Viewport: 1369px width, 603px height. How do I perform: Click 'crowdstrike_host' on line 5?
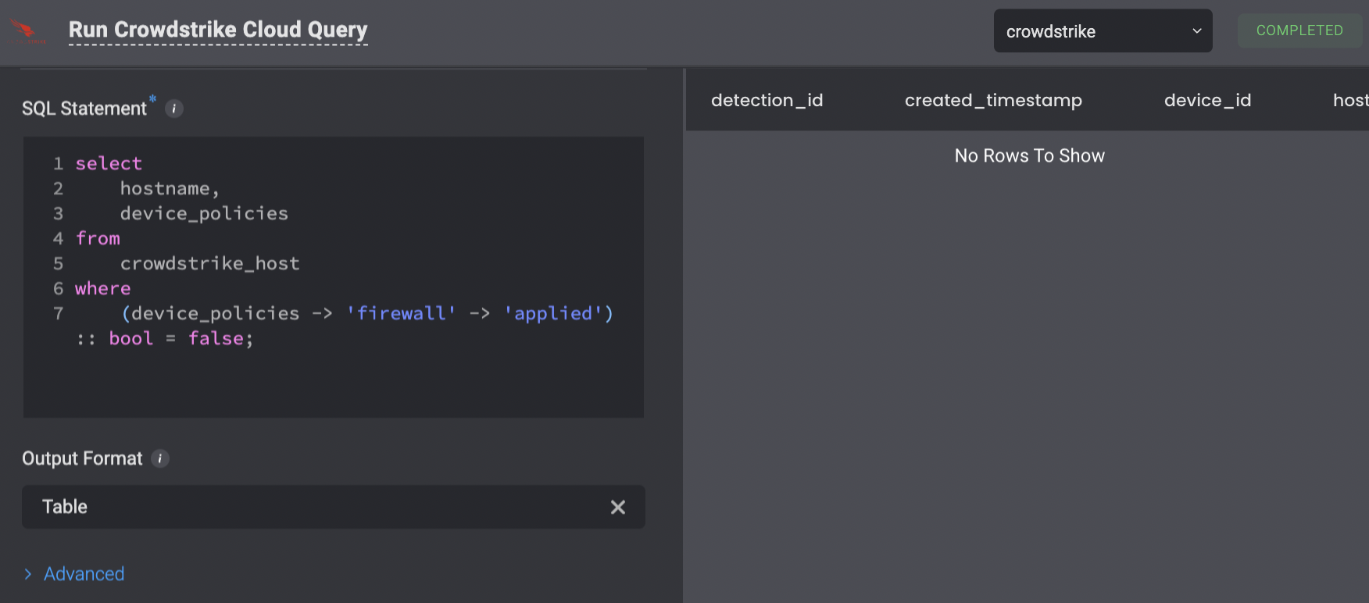tap(209, 263)
